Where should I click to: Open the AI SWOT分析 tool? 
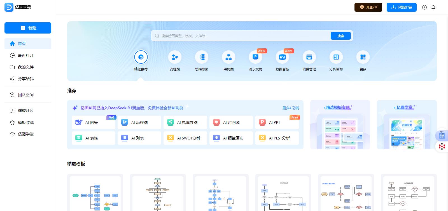pos(185,138)
